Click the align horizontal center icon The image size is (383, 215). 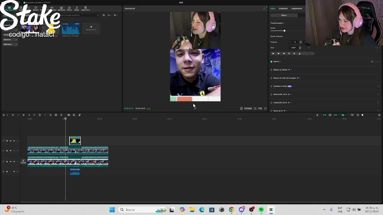coord(278,53)
